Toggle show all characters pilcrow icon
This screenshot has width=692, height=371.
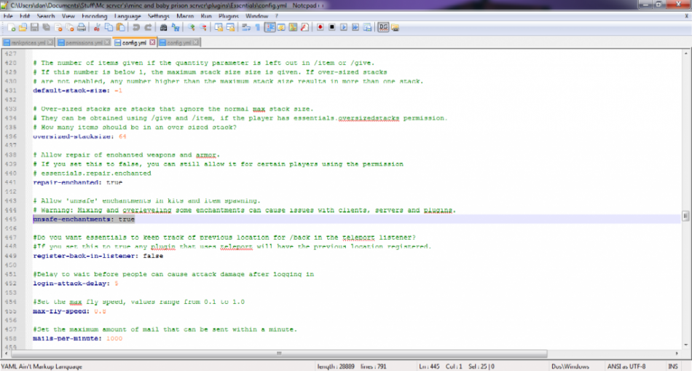point(258,28)
